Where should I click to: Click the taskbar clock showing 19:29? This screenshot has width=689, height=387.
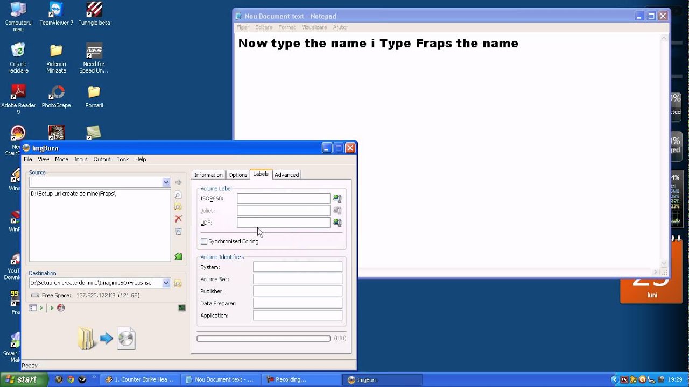(675, 379)
